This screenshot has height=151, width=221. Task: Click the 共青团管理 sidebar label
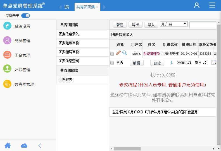pos(24,84)
